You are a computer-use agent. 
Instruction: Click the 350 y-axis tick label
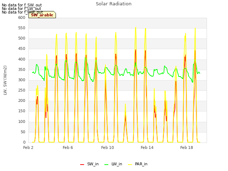pyautogui.click(x=22, y=70)
